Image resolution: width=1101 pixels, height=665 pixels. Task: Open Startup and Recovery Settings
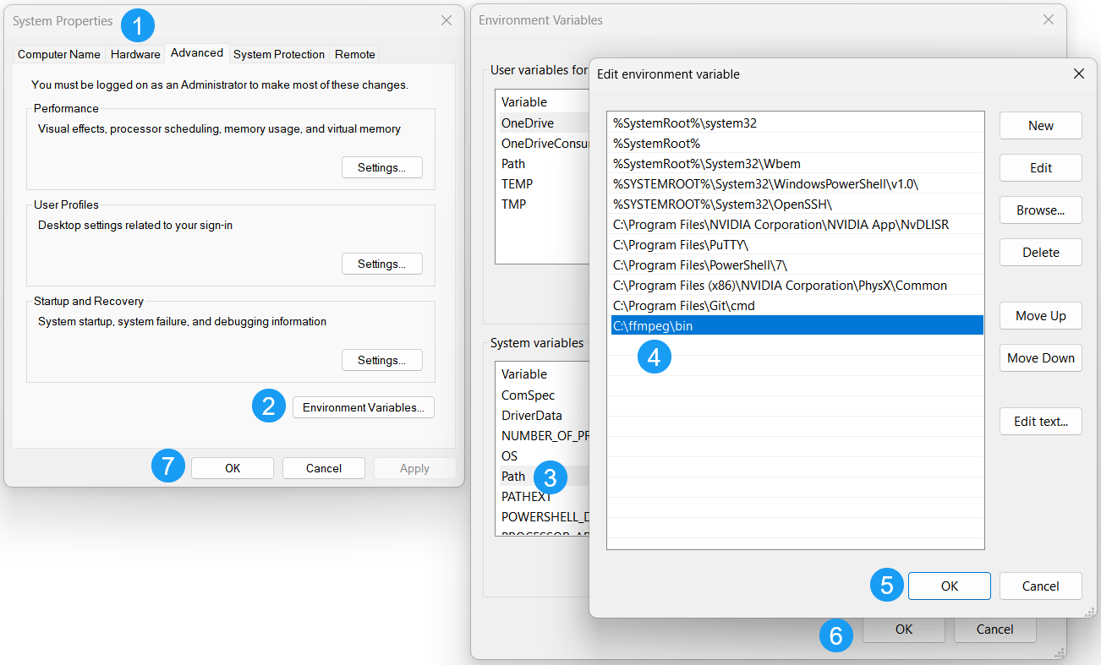point(381,360)
